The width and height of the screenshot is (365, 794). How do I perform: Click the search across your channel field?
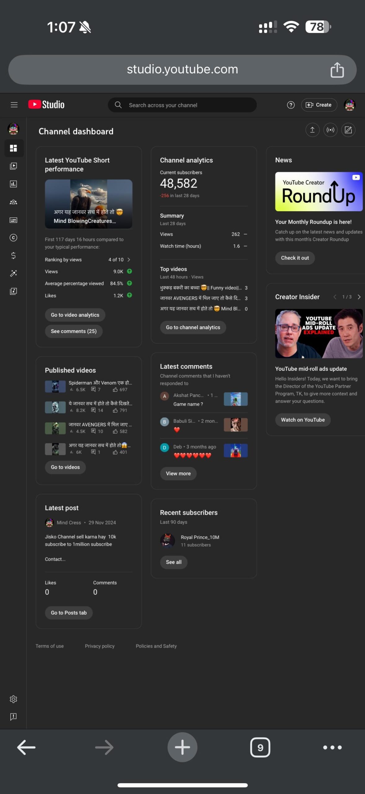point(182,105)
